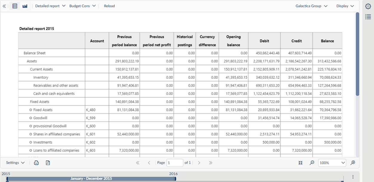374x182 pixels.
Task: Click the Balance column header
Action: (x=327, y=41)
